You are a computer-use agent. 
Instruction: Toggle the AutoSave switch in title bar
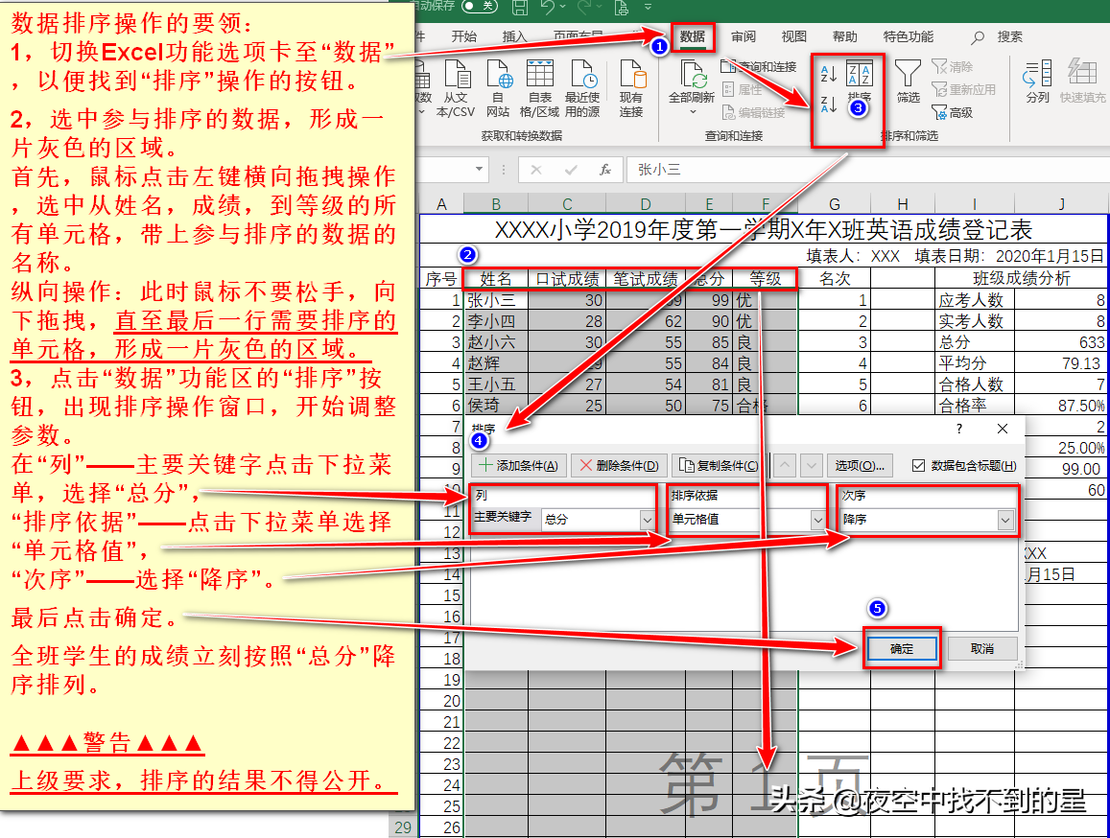click(x=480, y=7)
